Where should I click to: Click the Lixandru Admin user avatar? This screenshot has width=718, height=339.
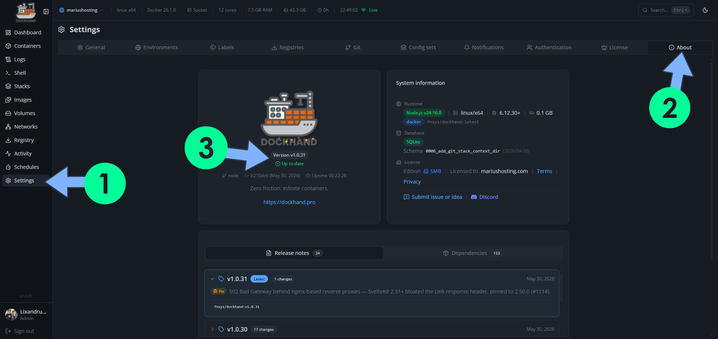point(11,315)
